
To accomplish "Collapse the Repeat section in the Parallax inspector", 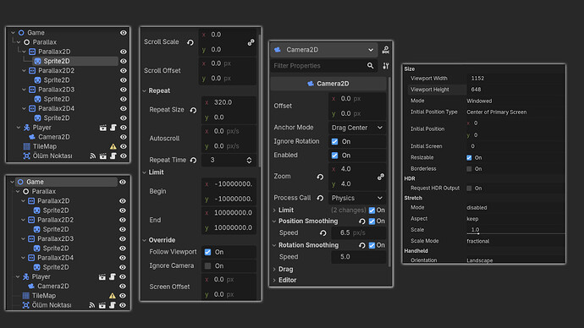I will [145, 90].
